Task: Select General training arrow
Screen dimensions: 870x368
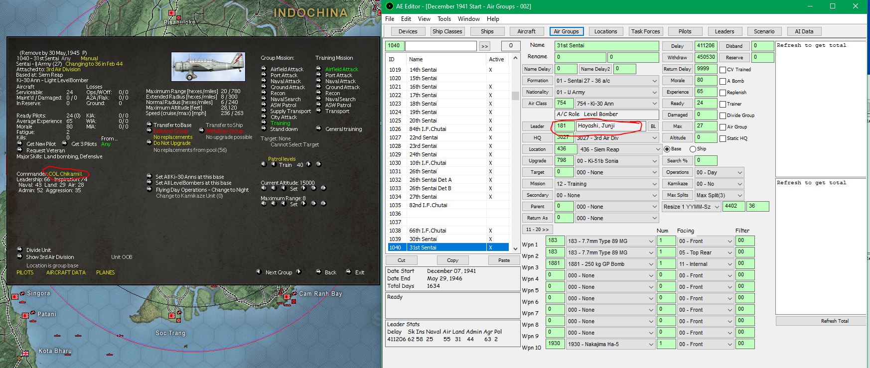Action: [319, 129]
